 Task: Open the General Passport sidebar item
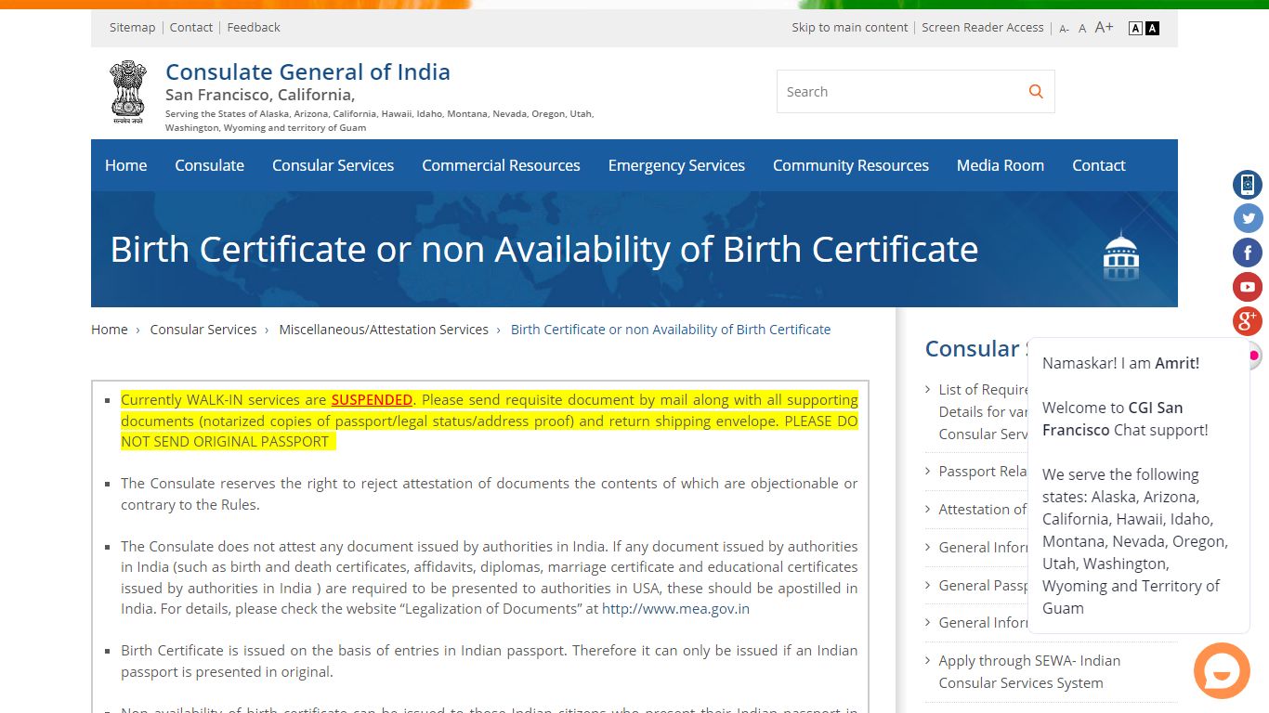click(x=983, y=585)
